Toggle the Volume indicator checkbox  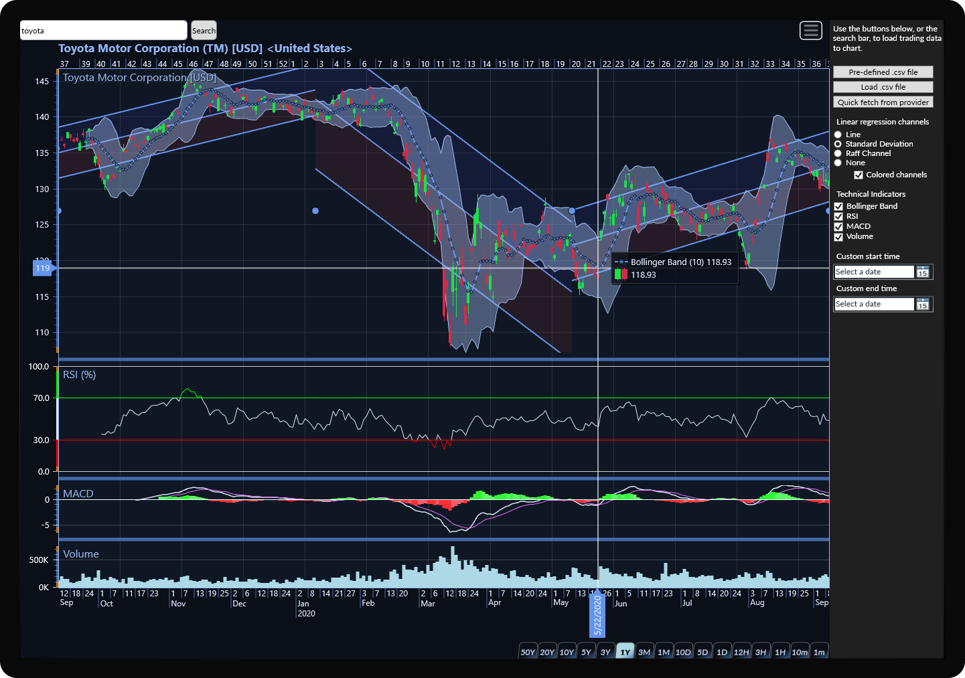(838, 237)
